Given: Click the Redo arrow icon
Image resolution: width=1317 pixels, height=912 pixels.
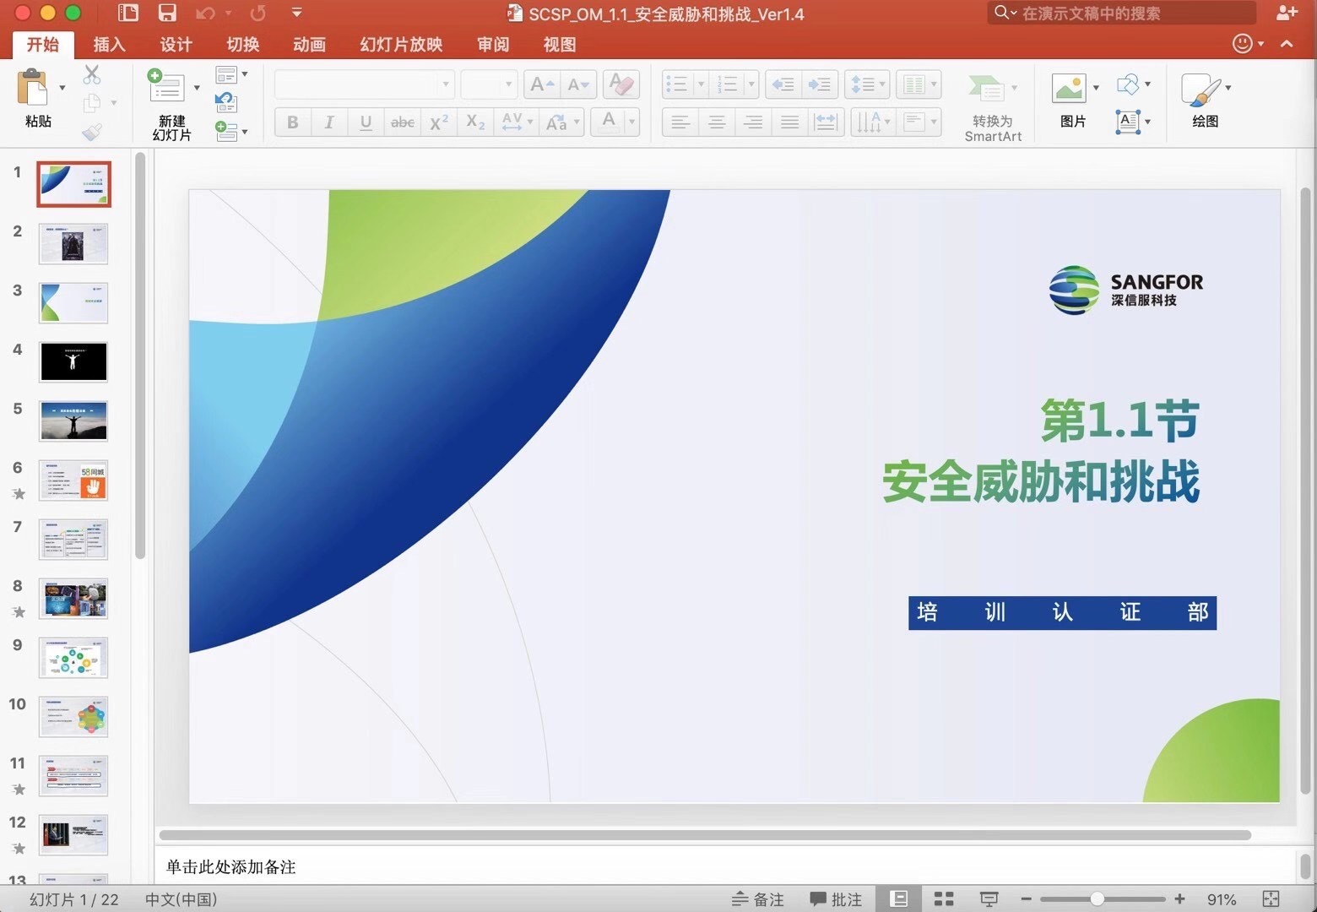Looking at the screenshot, I should [258, 13].
